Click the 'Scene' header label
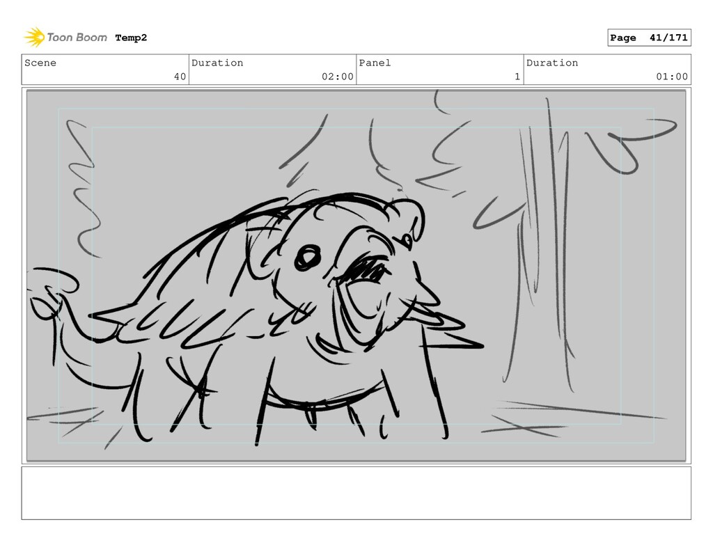 (x=40, y=63)
